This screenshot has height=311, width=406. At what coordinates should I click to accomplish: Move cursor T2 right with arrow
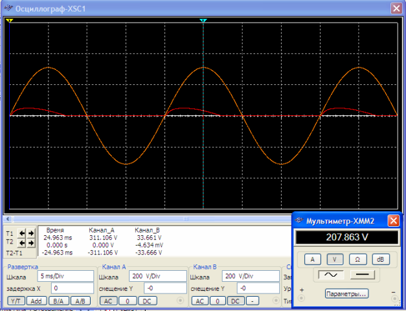click(x=31, y=243)
